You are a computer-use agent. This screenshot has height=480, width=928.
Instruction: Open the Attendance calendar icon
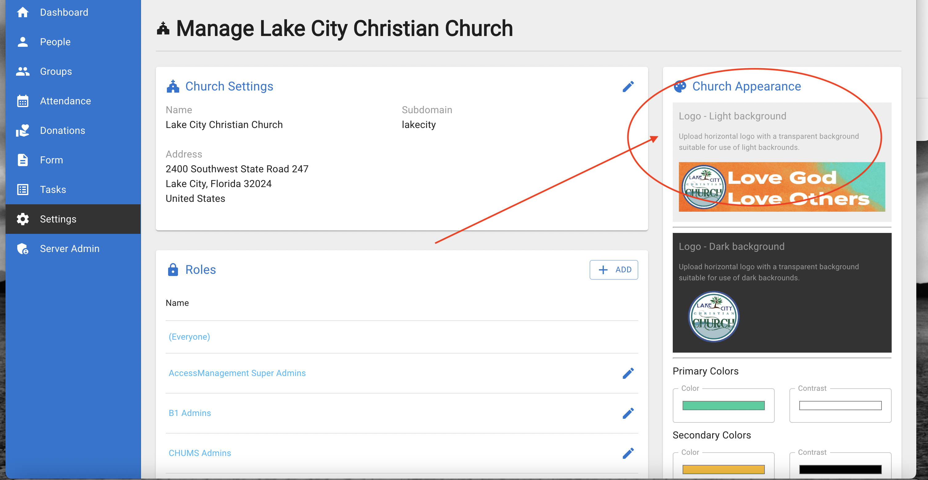pos(23,101)
